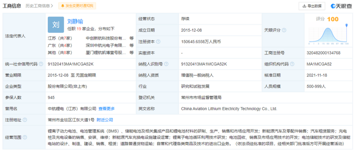Click 查看更多 link beside former name
Viewport: 356px width, 152px height.
click(106, 109)
